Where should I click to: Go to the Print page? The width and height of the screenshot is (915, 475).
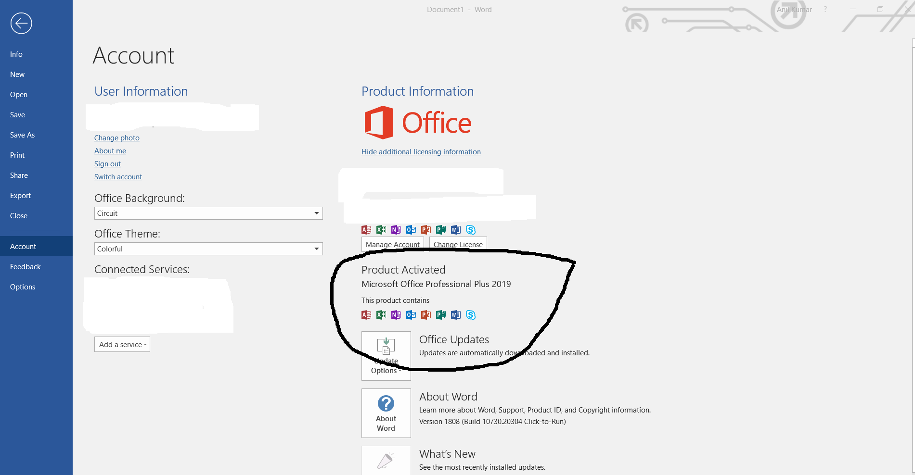(36, 155)
